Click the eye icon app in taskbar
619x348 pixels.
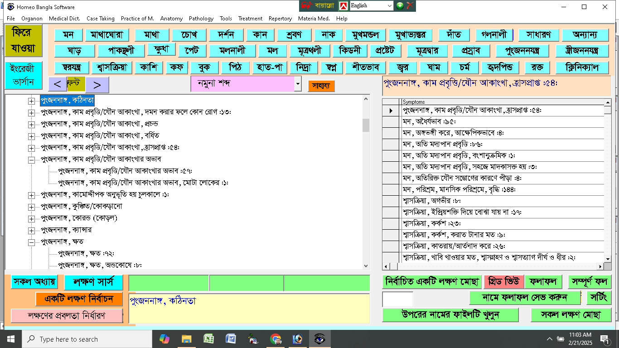(x=320, y=339)
